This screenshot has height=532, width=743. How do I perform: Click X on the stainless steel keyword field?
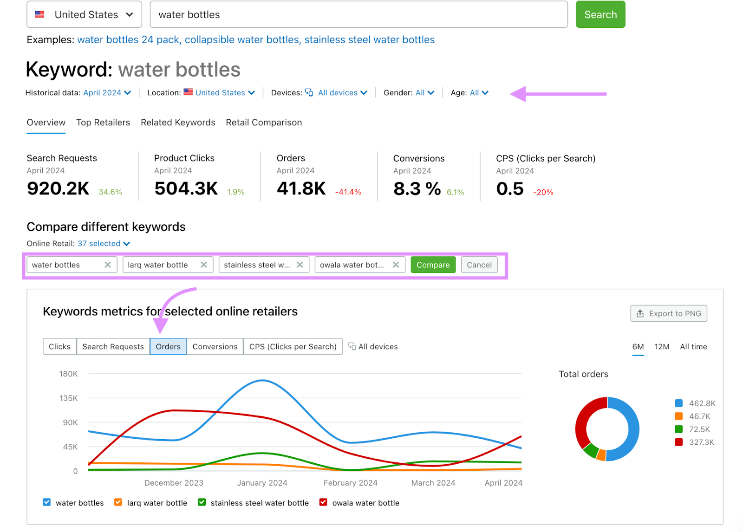[300, 265]
